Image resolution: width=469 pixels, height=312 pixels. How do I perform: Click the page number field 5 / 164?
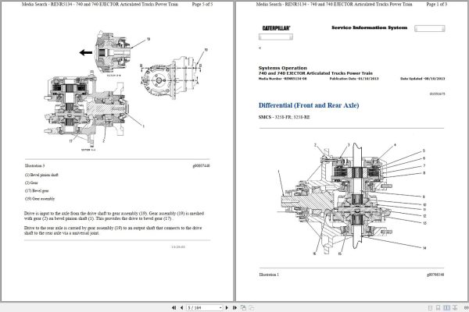(x=202, y=307)
